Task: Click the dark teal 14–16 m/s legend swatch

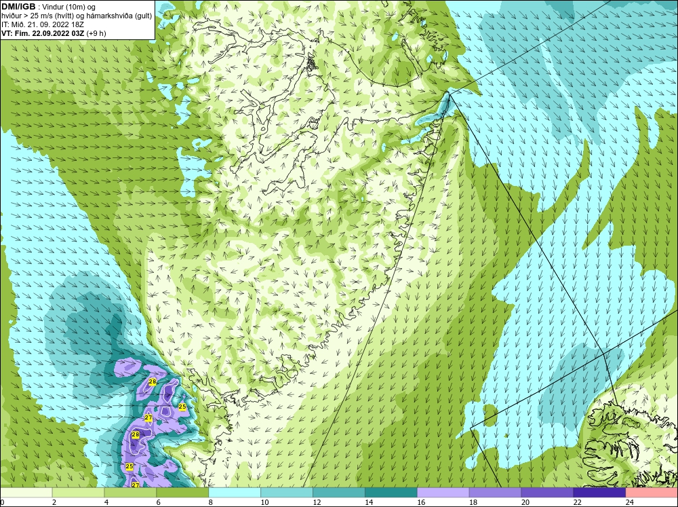Action: (x=391, y=493)
